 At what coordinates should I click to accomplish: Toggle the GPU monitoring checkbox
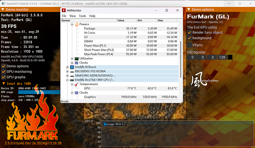pos(3,72)
